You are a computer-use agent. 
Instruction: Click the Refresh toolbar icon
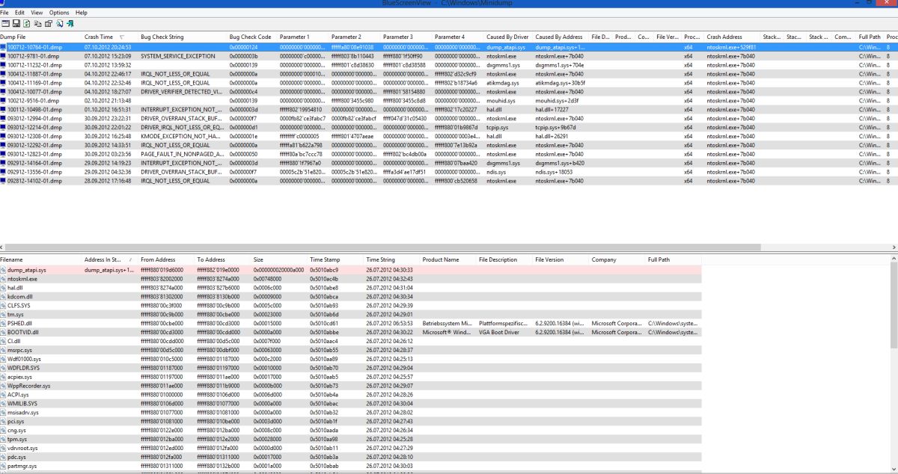click(x=27, y=23)
